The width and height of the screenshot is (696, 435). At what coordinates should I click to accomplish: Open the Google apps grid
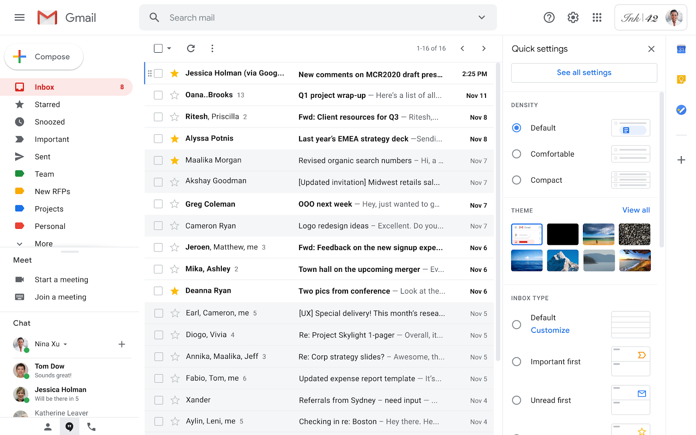(x=597, y=17)
